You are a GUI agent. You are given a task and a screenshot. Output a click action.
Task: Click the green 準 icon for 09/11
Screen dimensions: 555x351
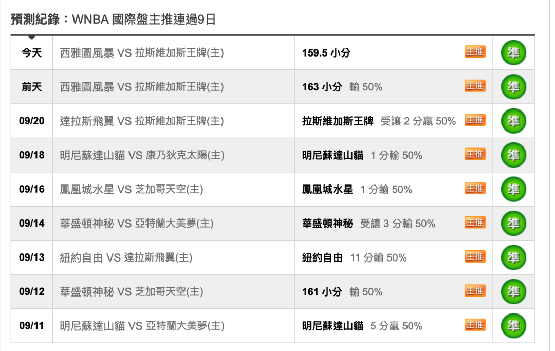(513, 326)
